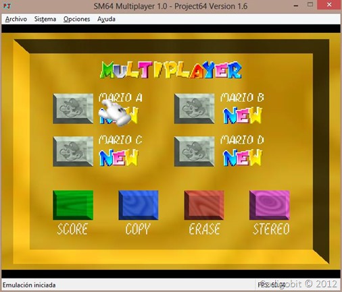Click the STEREO label text
The image size is (342, 292).
click(x=271, y=229)
